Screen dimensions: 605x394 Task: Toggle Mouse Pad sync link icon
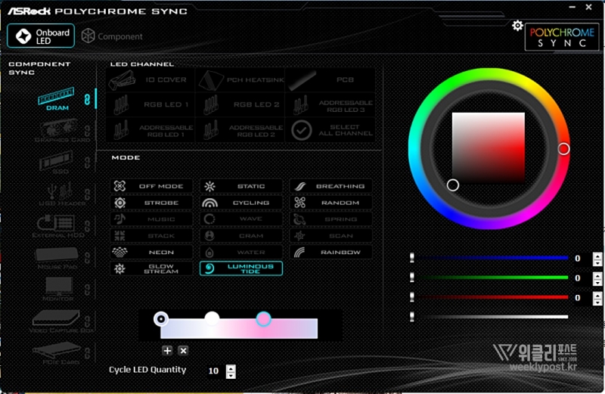point(88,257)
